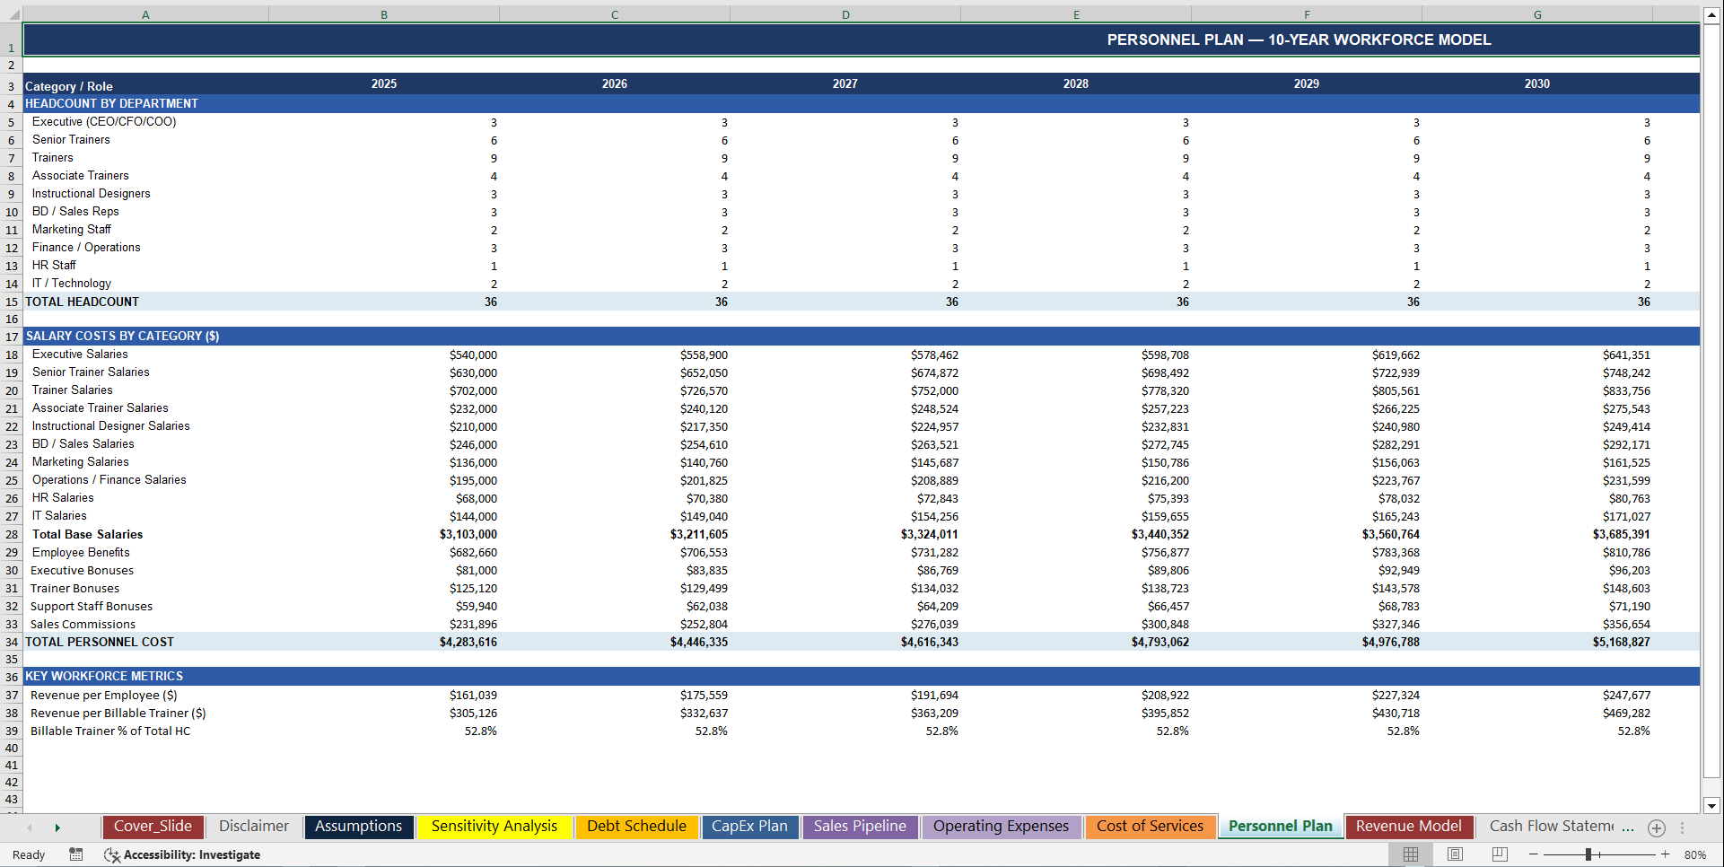Viewport: 1724px width, 867px height.
Task: Select column D header
Action: tap(844, 14)
